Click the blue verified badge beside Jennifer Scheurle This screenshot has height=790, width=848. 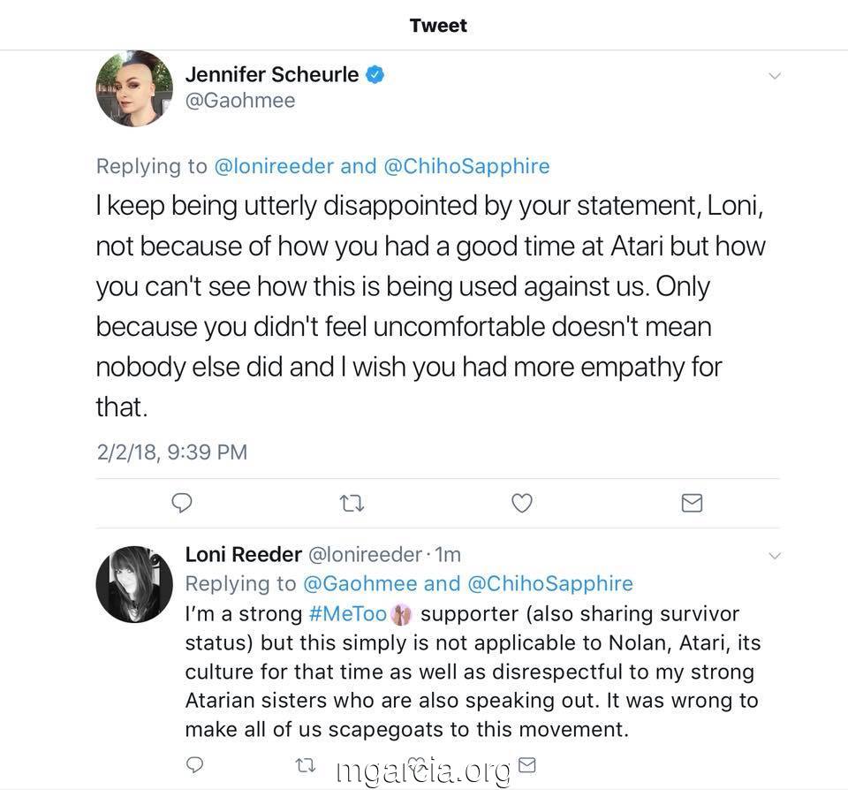point(375,74)
